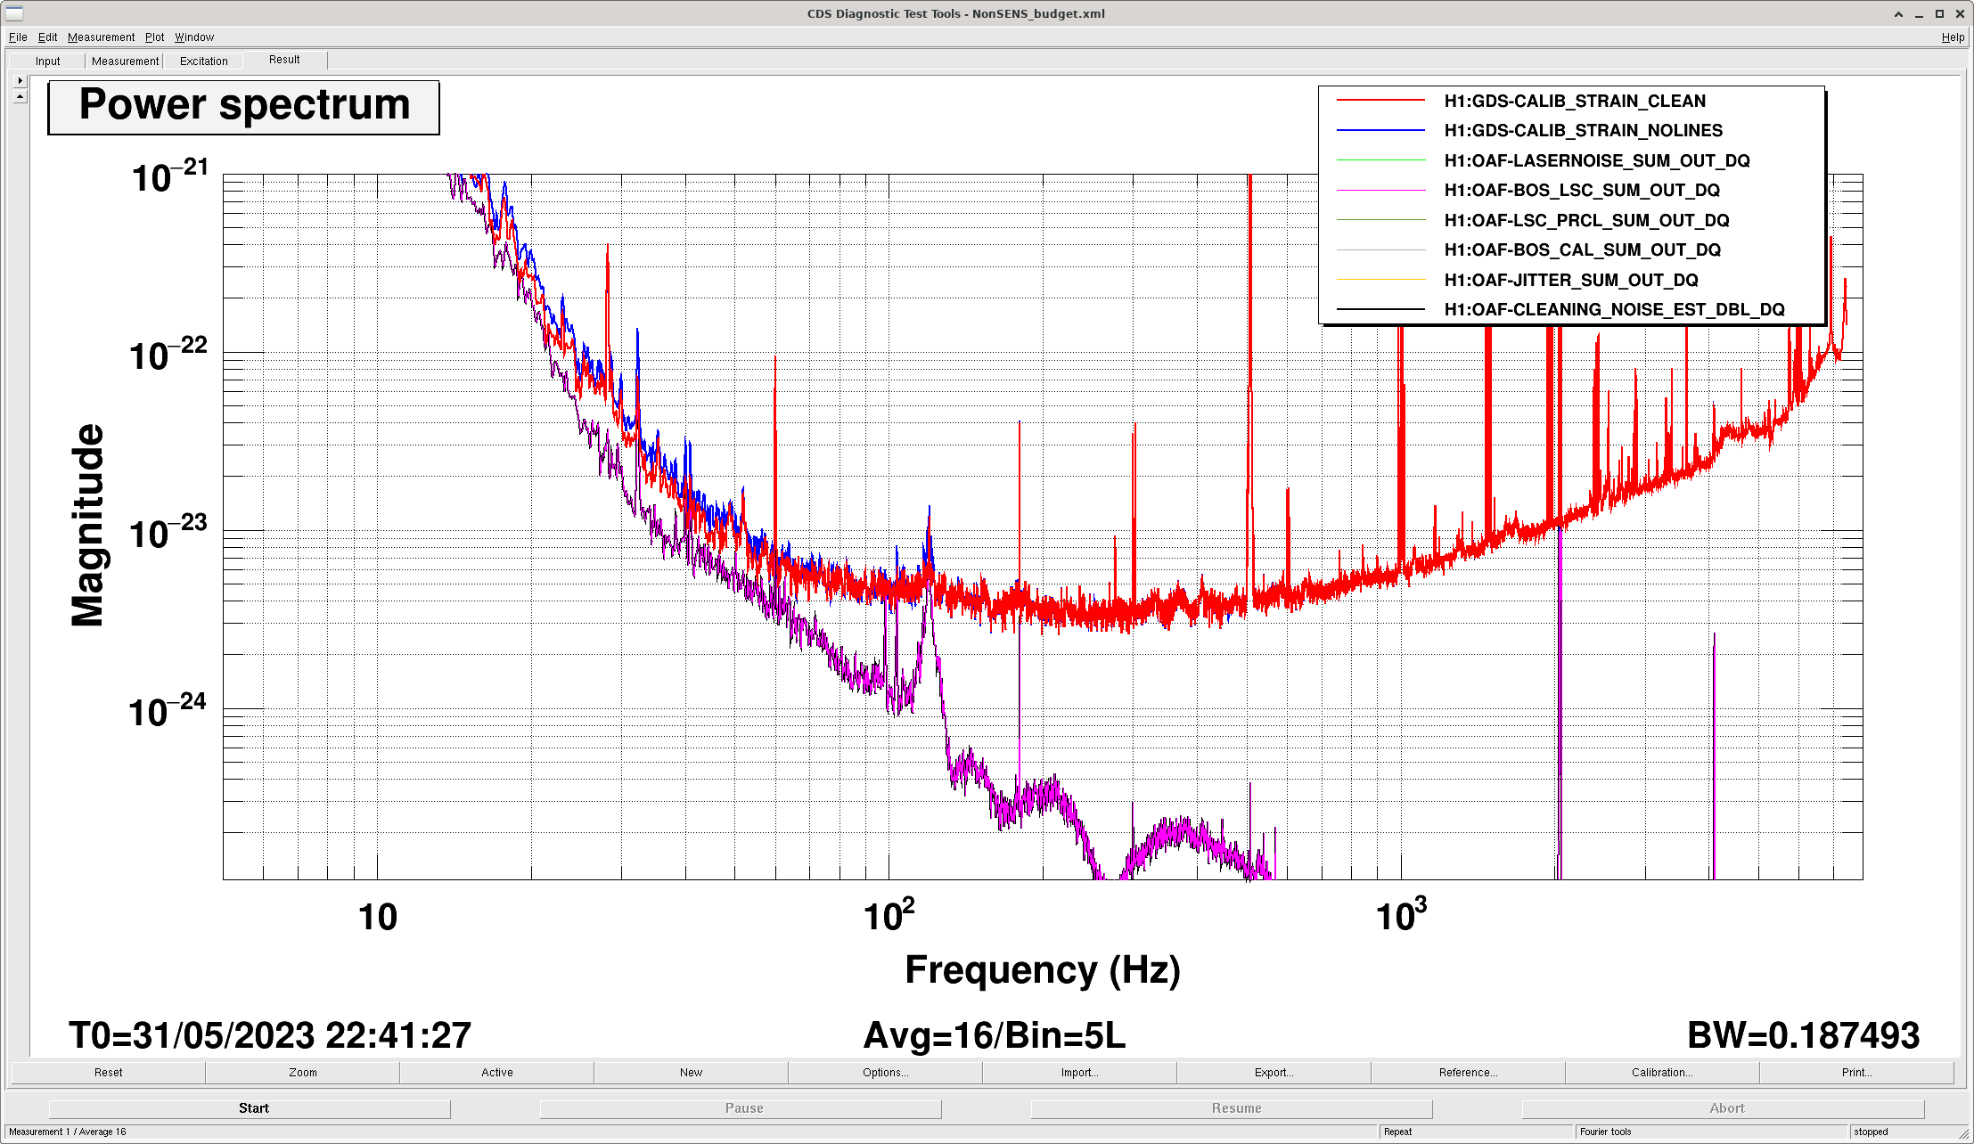Switch to the Input tab
The width and height of the screenshot is (1974, 1144).
pos(48,61)
